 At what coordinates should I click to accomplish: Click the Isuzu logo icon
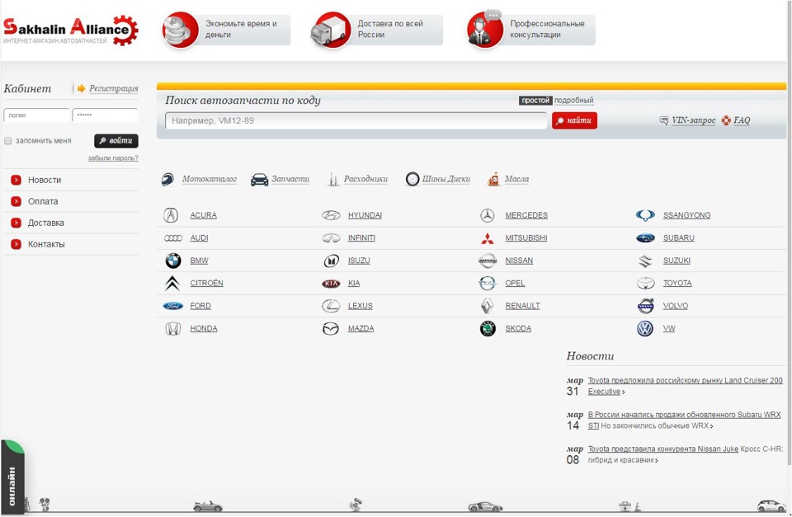331,261
